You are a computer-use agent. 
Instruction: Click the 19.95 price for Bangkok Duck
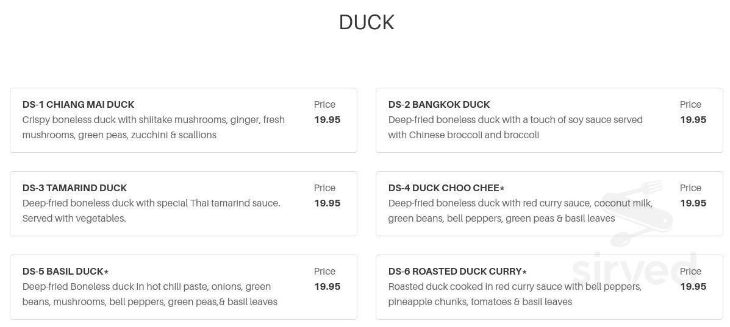click(693, 119)
